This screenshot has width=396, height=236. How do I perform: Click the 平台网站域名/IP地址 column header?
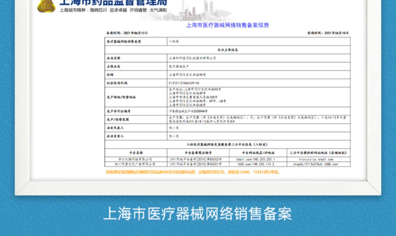coord(258,153)
